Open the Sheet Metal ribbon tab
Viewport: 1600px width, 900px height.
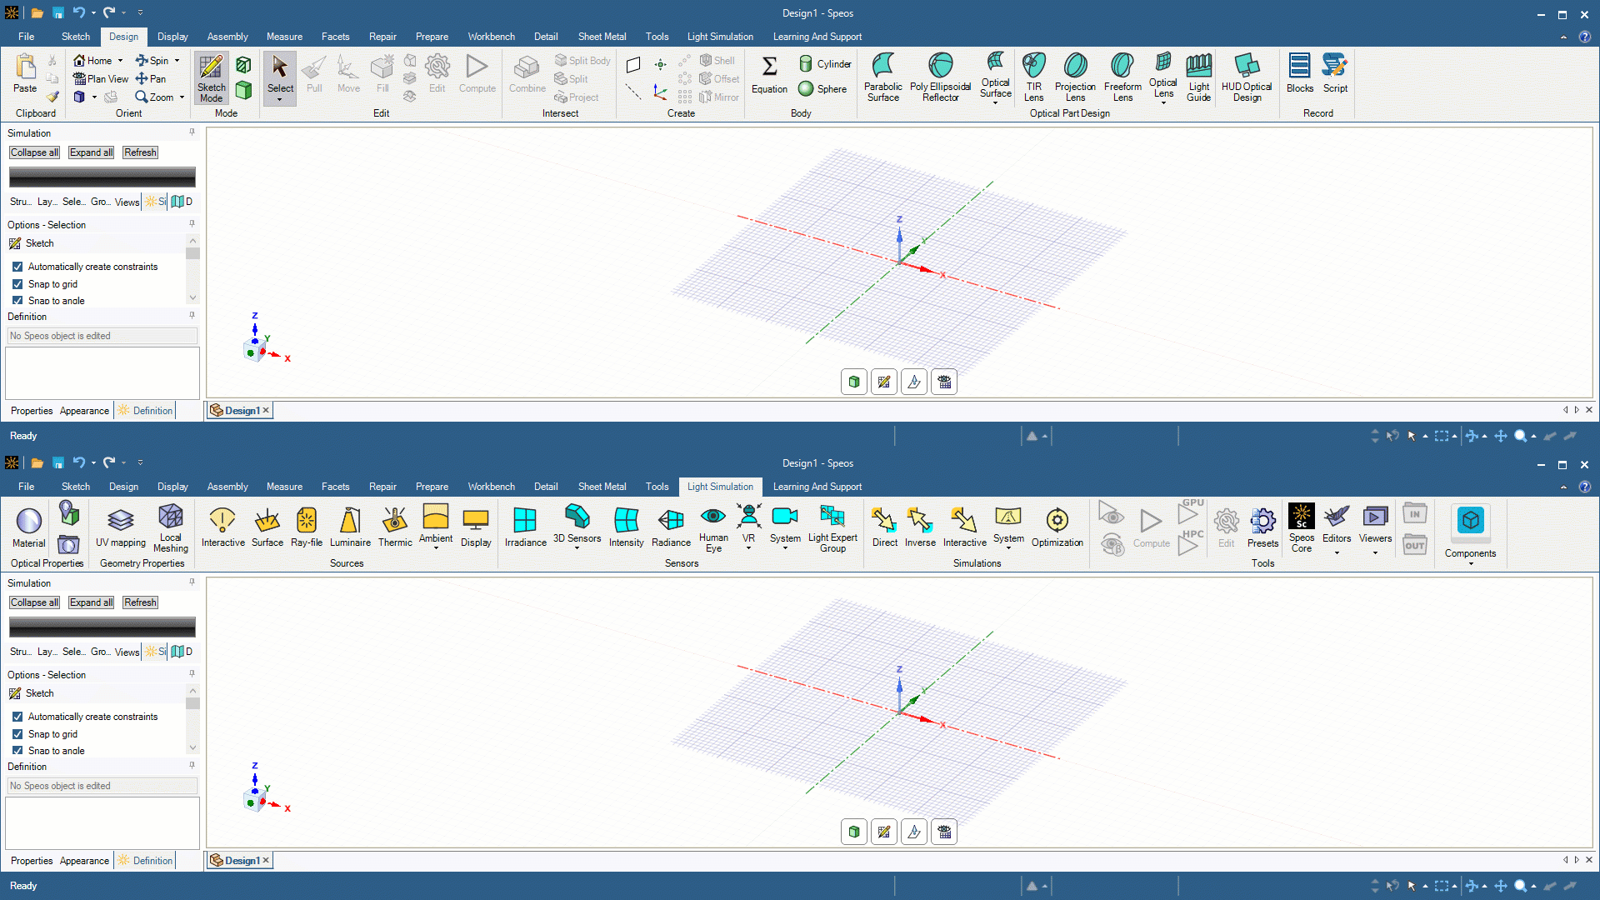[602, 36]
